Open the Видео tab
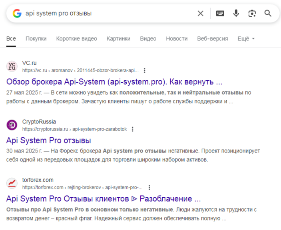281x230 pixels. [x=148, y=39]
